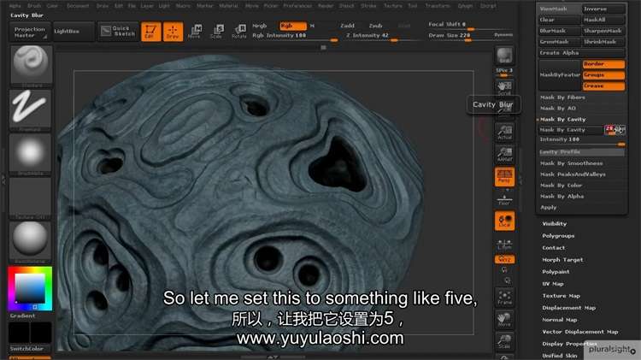Click the Scroll canvas navigation icon
Viewport: 641px width, 360px height.
coord(504,88)
